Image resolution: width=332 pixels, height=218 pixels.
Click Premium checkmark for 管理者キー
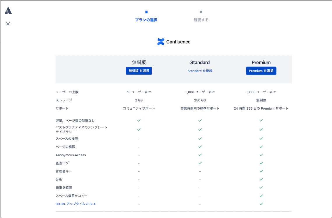(261, 171)
